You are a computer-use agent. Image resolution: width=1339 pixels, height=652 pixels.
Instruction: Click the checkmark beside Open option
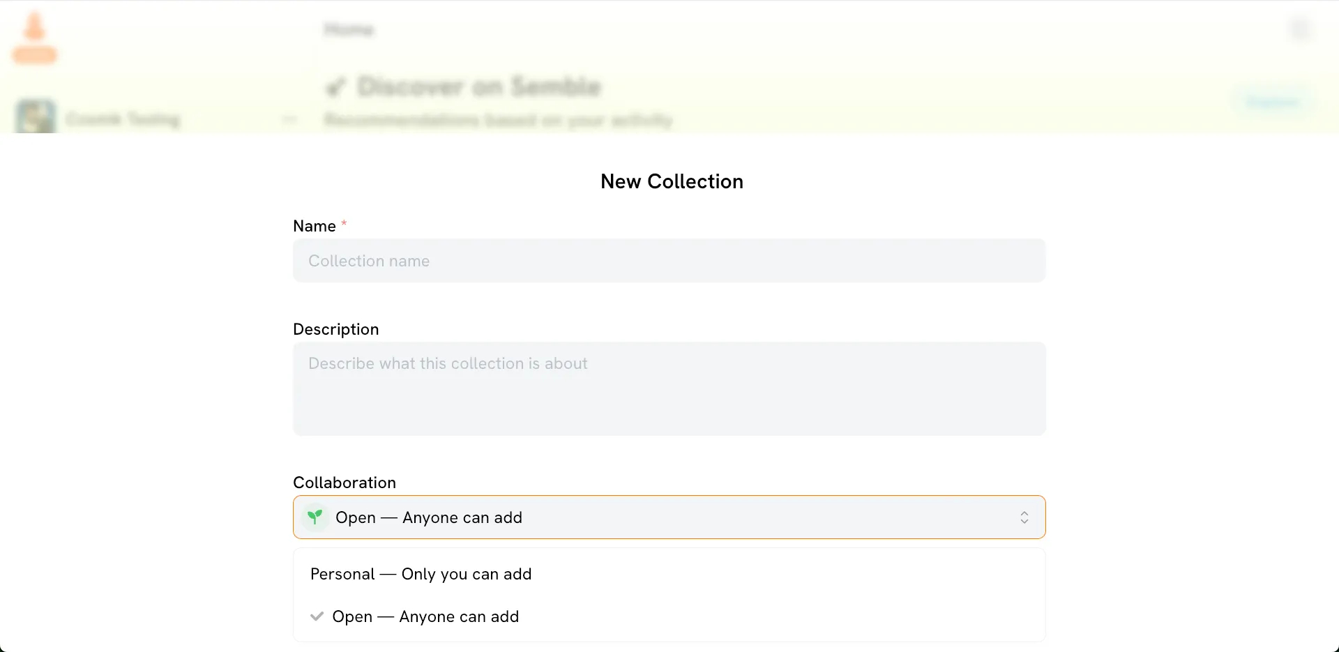317,616
